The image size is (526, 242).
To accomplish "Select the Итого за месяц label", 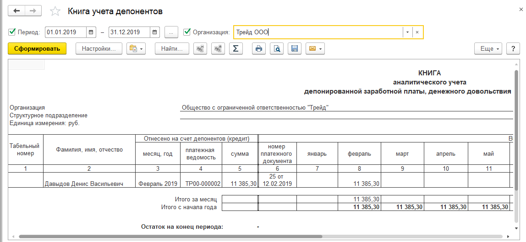I will tap(196, 200).
